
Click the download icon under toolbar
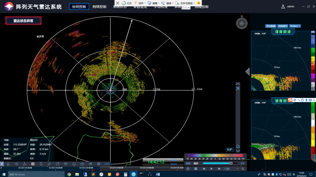(x=41, y=164)
